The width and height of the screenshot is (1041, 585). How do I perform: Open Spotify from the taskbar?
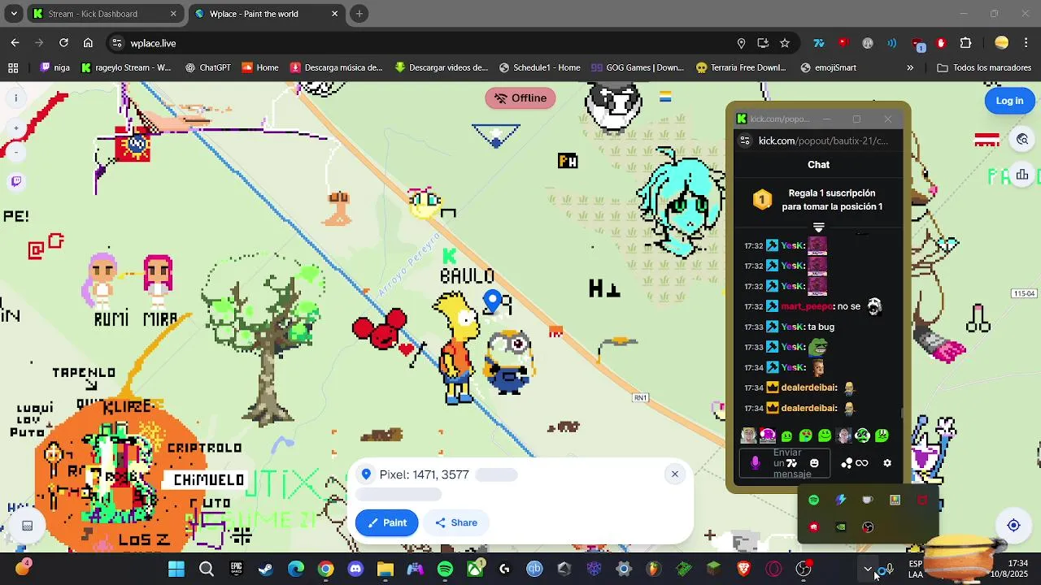tap(445, 569)
